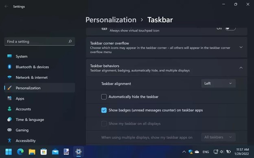Click the Taskbar alignment label
This screenshot has width=254, height=158.
pyautogui.click(x=116, y=84)
